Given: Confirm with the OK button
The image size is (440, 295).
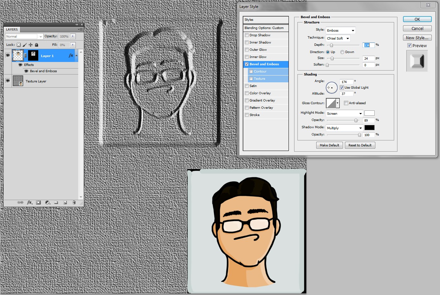Looking at the screenshot, I should (x=417, y=19).
